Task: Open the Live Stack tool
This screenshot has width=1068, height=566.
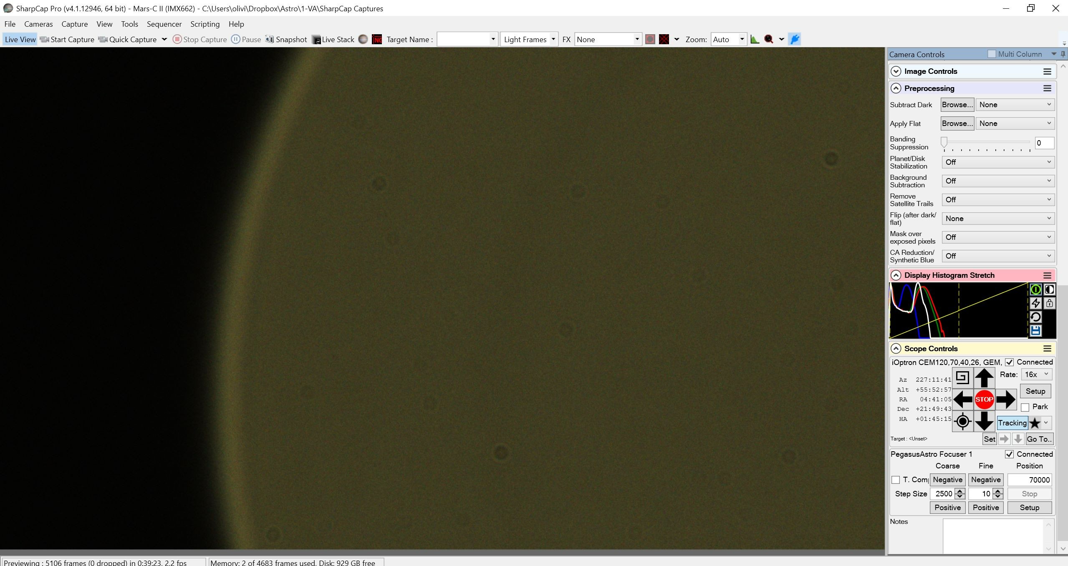Action: (x=333, y=39)
